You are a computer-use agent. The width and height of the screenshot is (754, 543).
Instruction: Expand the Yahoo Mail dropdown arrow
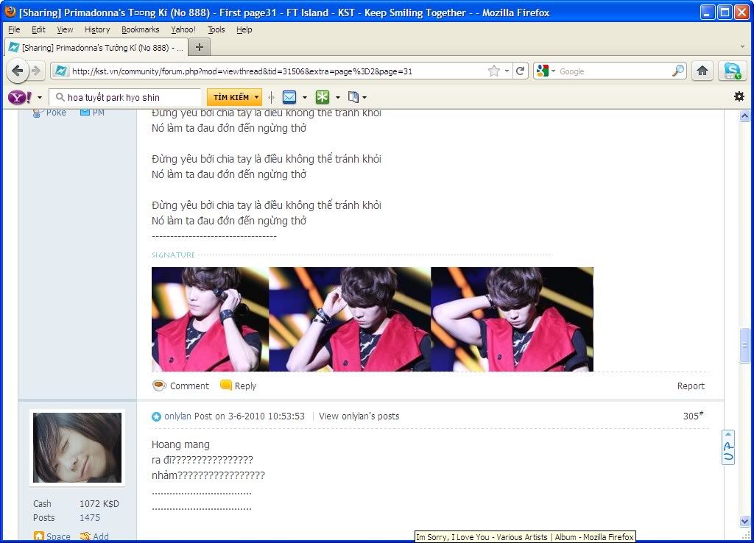tap(305, 98)
